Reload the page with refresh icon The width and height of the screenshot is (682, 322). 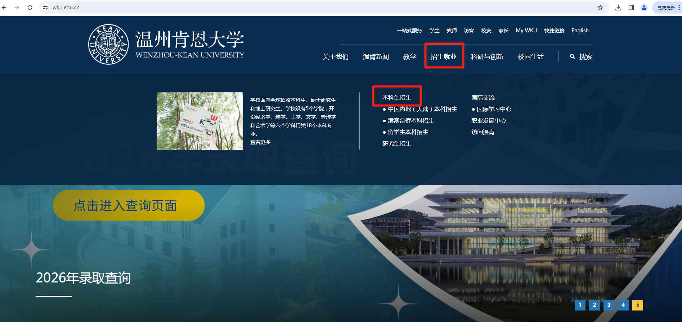click(x=30, y=8)
